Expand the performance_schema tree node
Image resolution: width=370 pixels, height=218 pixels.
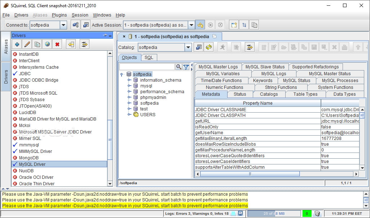(x=129, y=92)
